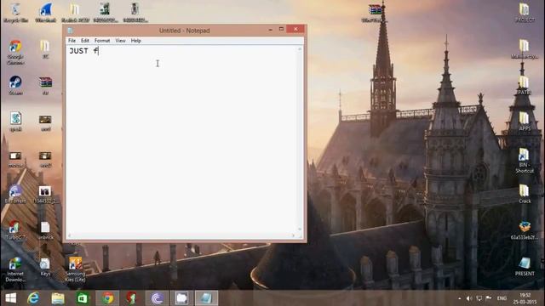
Task: Select the PATH folder on desktop
Action: pyautogui.click(x=525, y=85)
